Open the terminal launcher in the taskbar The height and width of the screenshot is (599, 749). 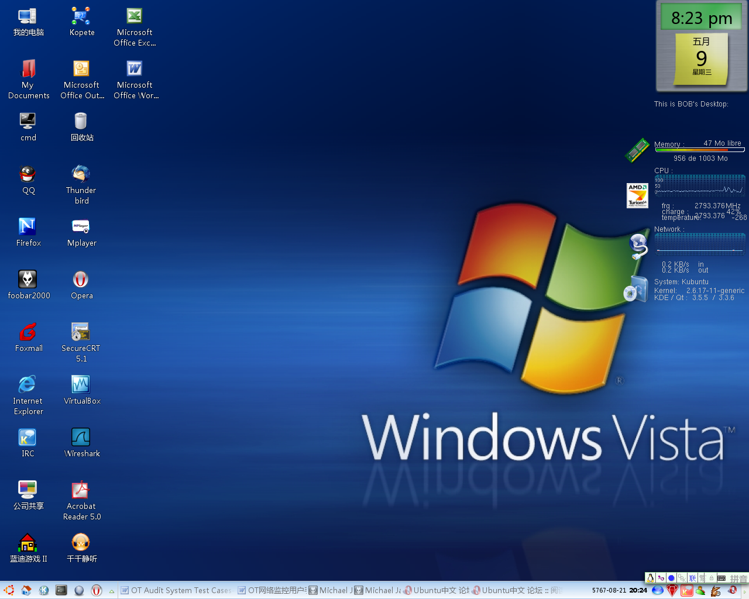point(61,590)
